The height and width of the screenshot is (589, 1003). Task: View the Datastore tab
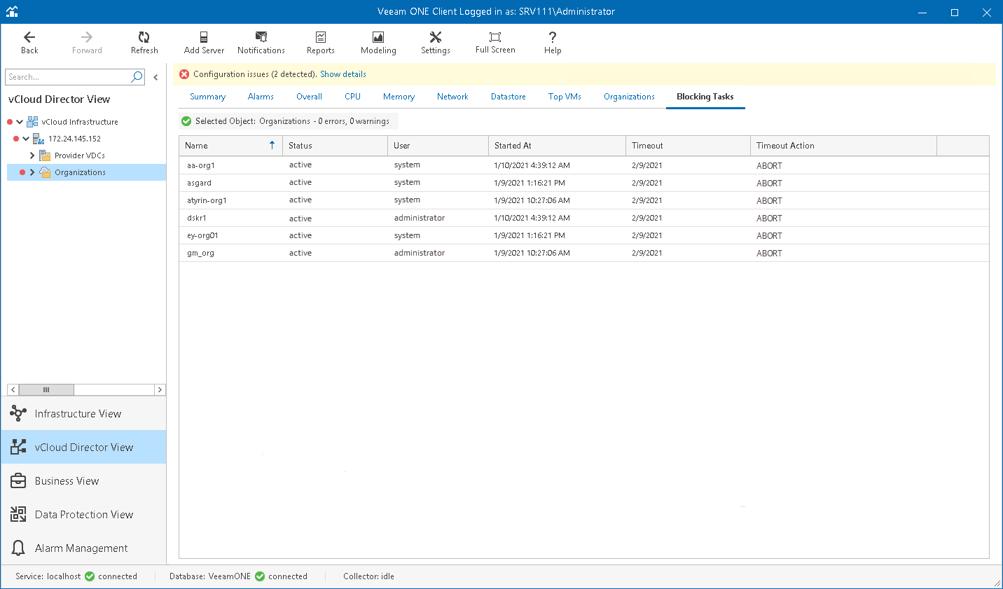508,97
